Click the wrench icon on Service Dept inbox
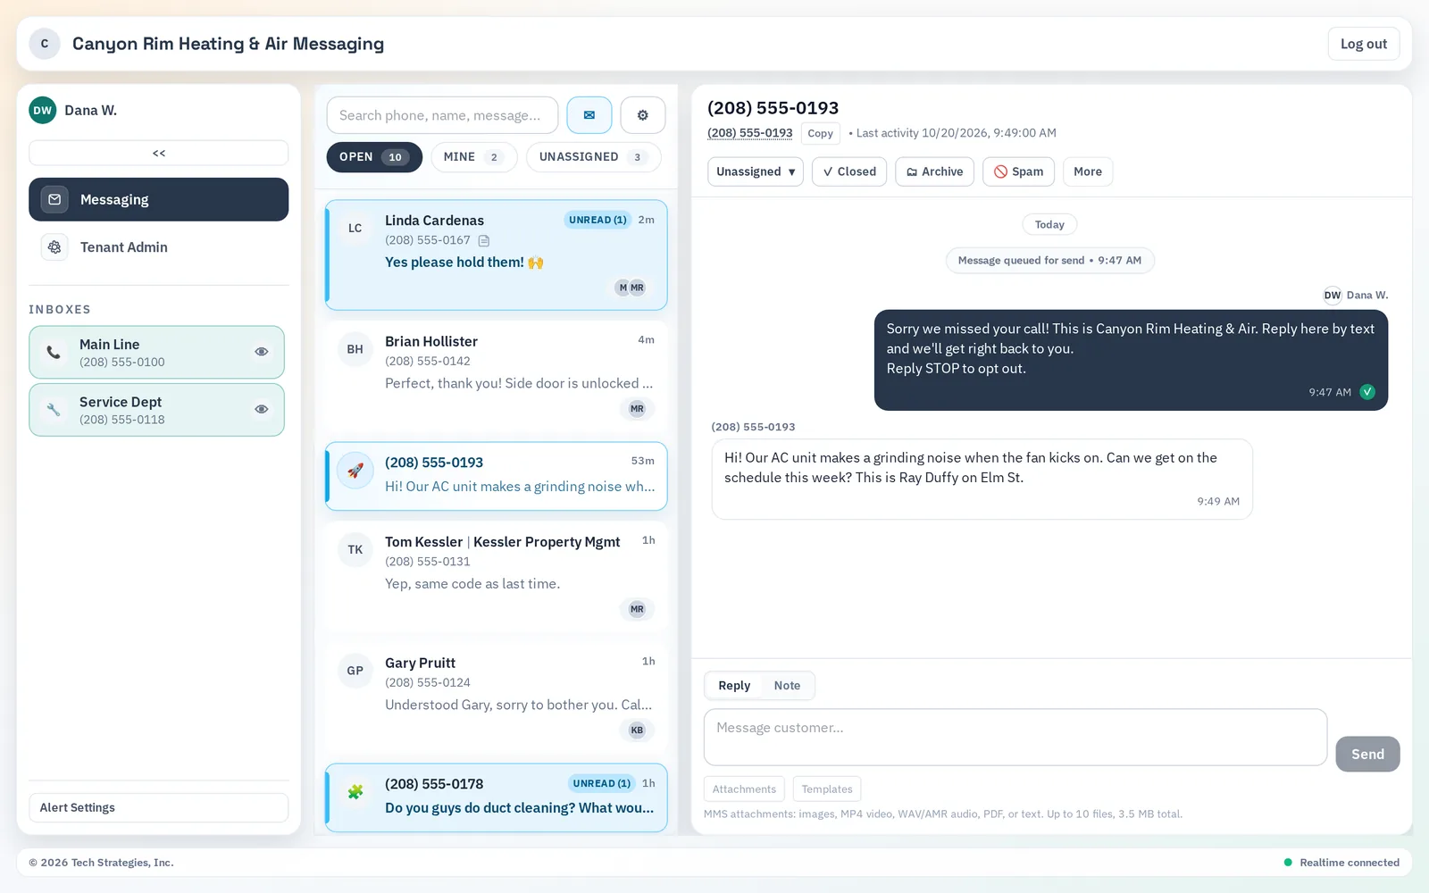Screen dimensions: 1429x893 [54, 410]
